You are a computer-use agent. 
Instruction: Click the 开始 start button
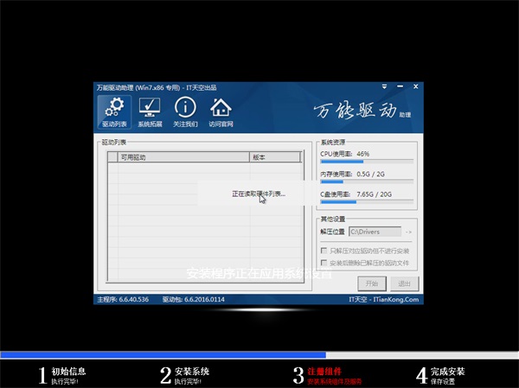[371, 283]
